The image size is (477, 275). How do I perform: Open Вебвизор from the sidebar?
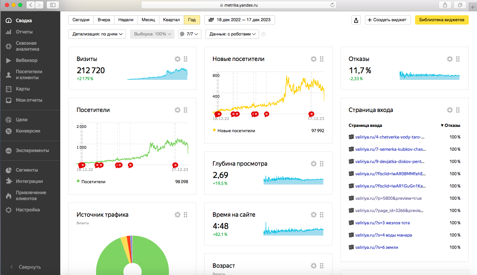pyautogui.click(x=26, y=60)
